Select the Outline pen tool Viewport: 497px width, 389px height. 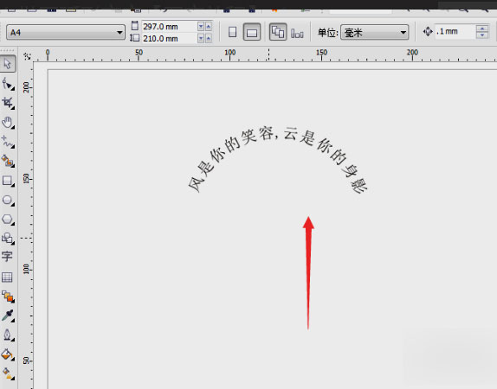(x=8, y=335)
